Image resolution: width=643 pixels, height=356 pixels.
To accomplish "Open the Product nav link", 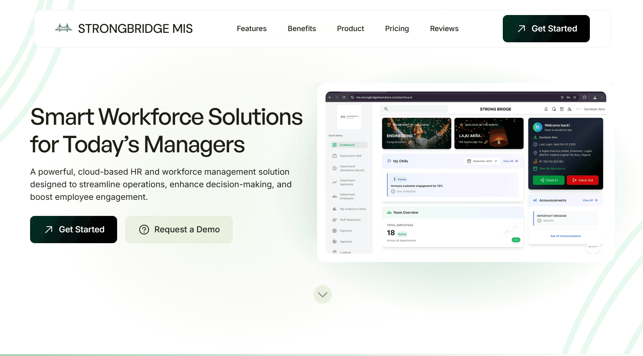I will tap(350, 29).
